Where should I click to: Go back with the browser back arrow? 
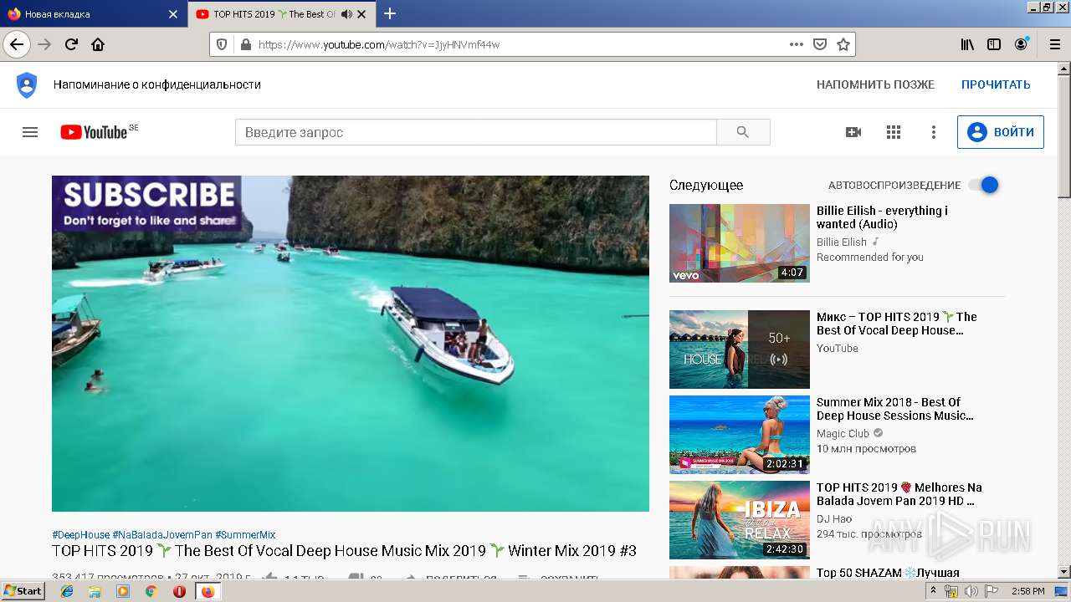pos(17,44)
